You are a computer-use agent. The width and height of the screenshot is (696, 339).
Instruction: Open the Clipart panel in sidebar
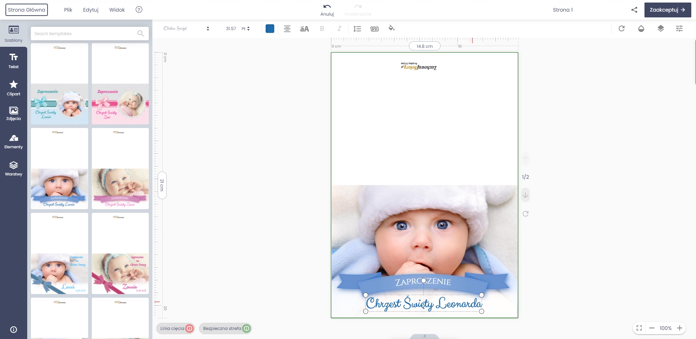click(x=13, y=88)
